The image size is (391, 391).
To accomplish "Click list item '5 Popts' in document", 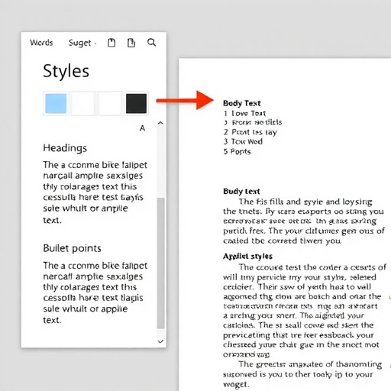I will click(x=237, y=152).
